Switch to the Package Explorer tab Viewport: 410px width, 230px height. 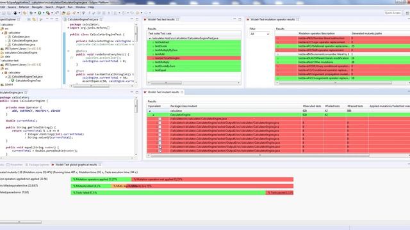coord(37,165)
